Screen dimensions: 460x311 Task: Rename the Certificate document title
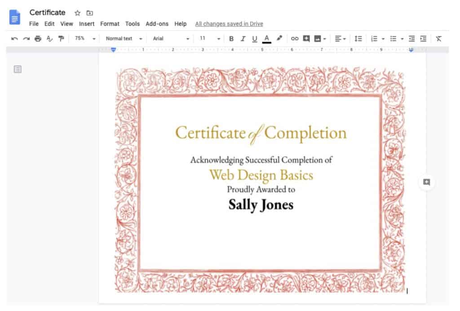[x=48, y=13]
